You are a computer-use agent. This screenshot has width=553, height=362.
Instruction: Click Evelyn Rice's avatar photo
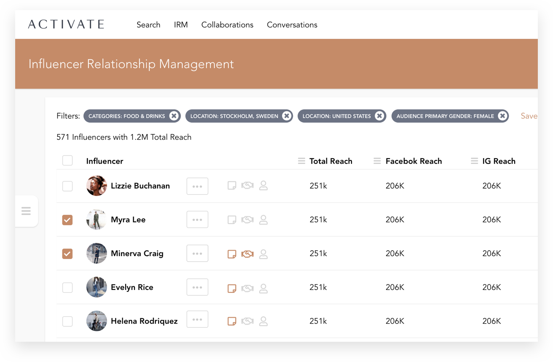[x=97, y=287]
